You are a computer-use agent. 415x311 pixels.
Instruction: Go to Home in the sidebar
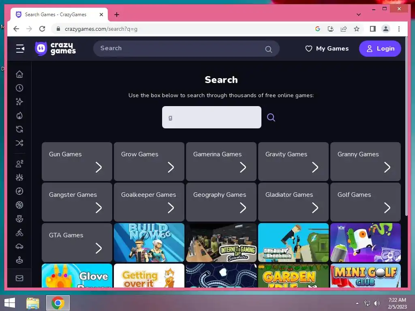19,75
